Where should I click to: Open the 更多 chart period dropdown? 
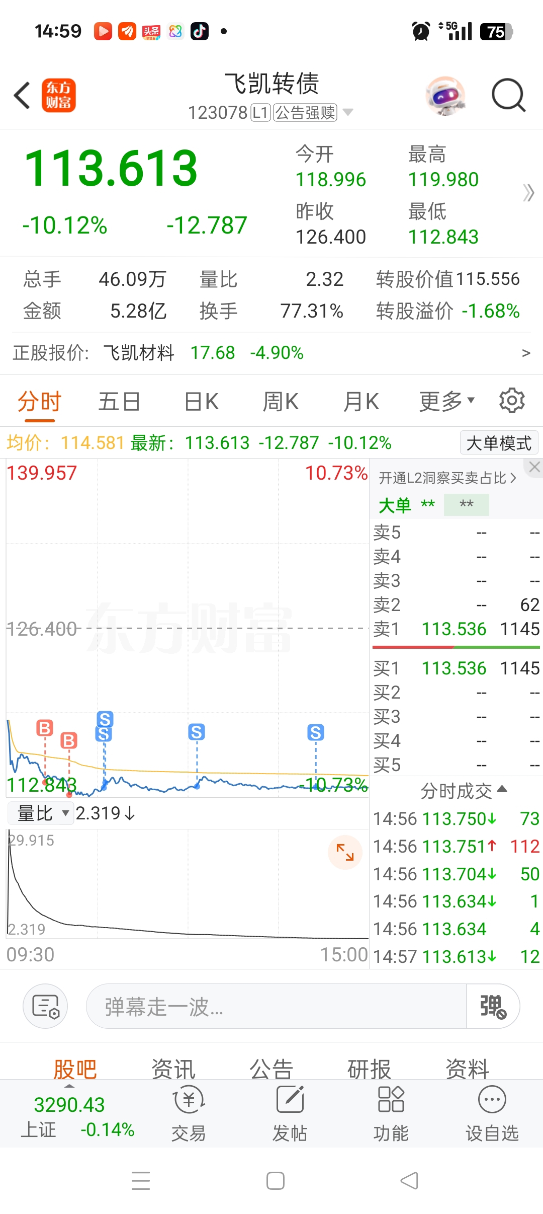[447, 401]
